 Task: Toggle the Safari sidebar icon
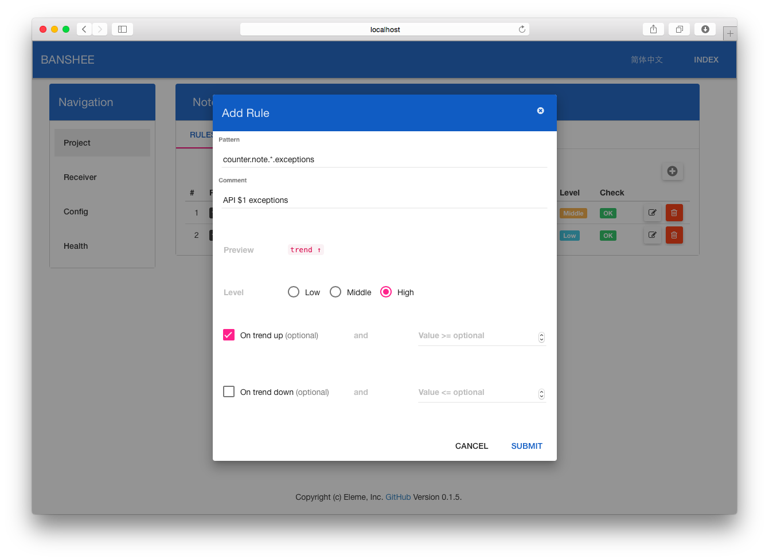pos(122,29)
